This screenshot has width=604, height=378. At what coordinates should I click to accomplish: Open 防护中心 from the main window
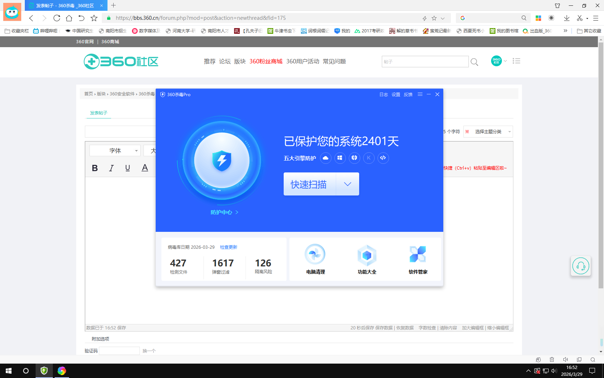pyautogui.click(x=222, y=212)
